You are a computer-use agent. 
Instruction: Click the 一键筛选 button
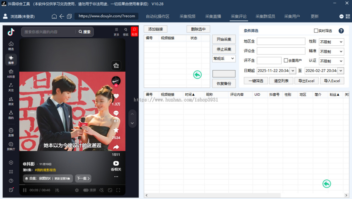pyautogui.click(x=256, y=81)
